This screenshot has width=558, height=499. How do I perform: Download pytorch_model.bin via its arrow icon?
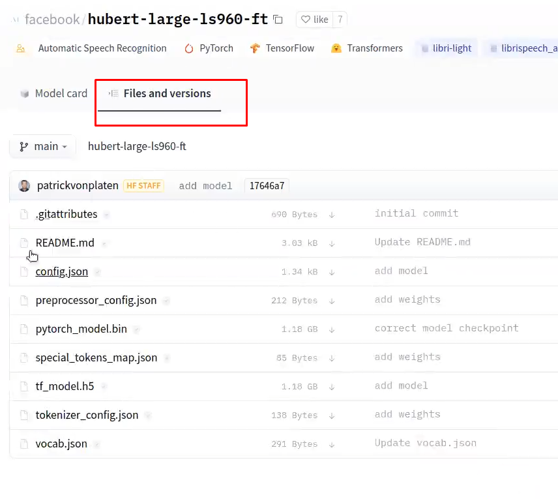pos(332,329)
